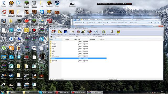
Task: Click the Комментарий (Comment) toolbar icon
Action: 111,32
